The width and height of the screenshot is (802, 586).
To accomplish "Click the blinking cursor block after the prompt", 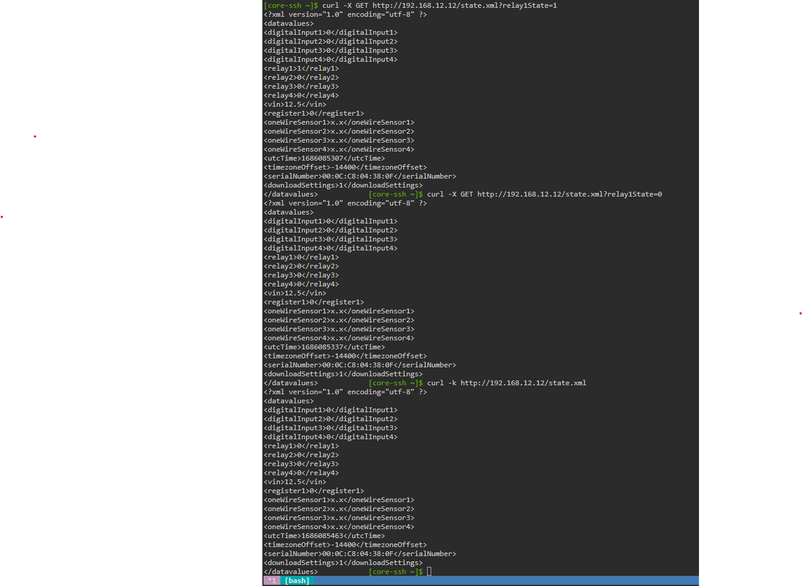I will [428, 571].
